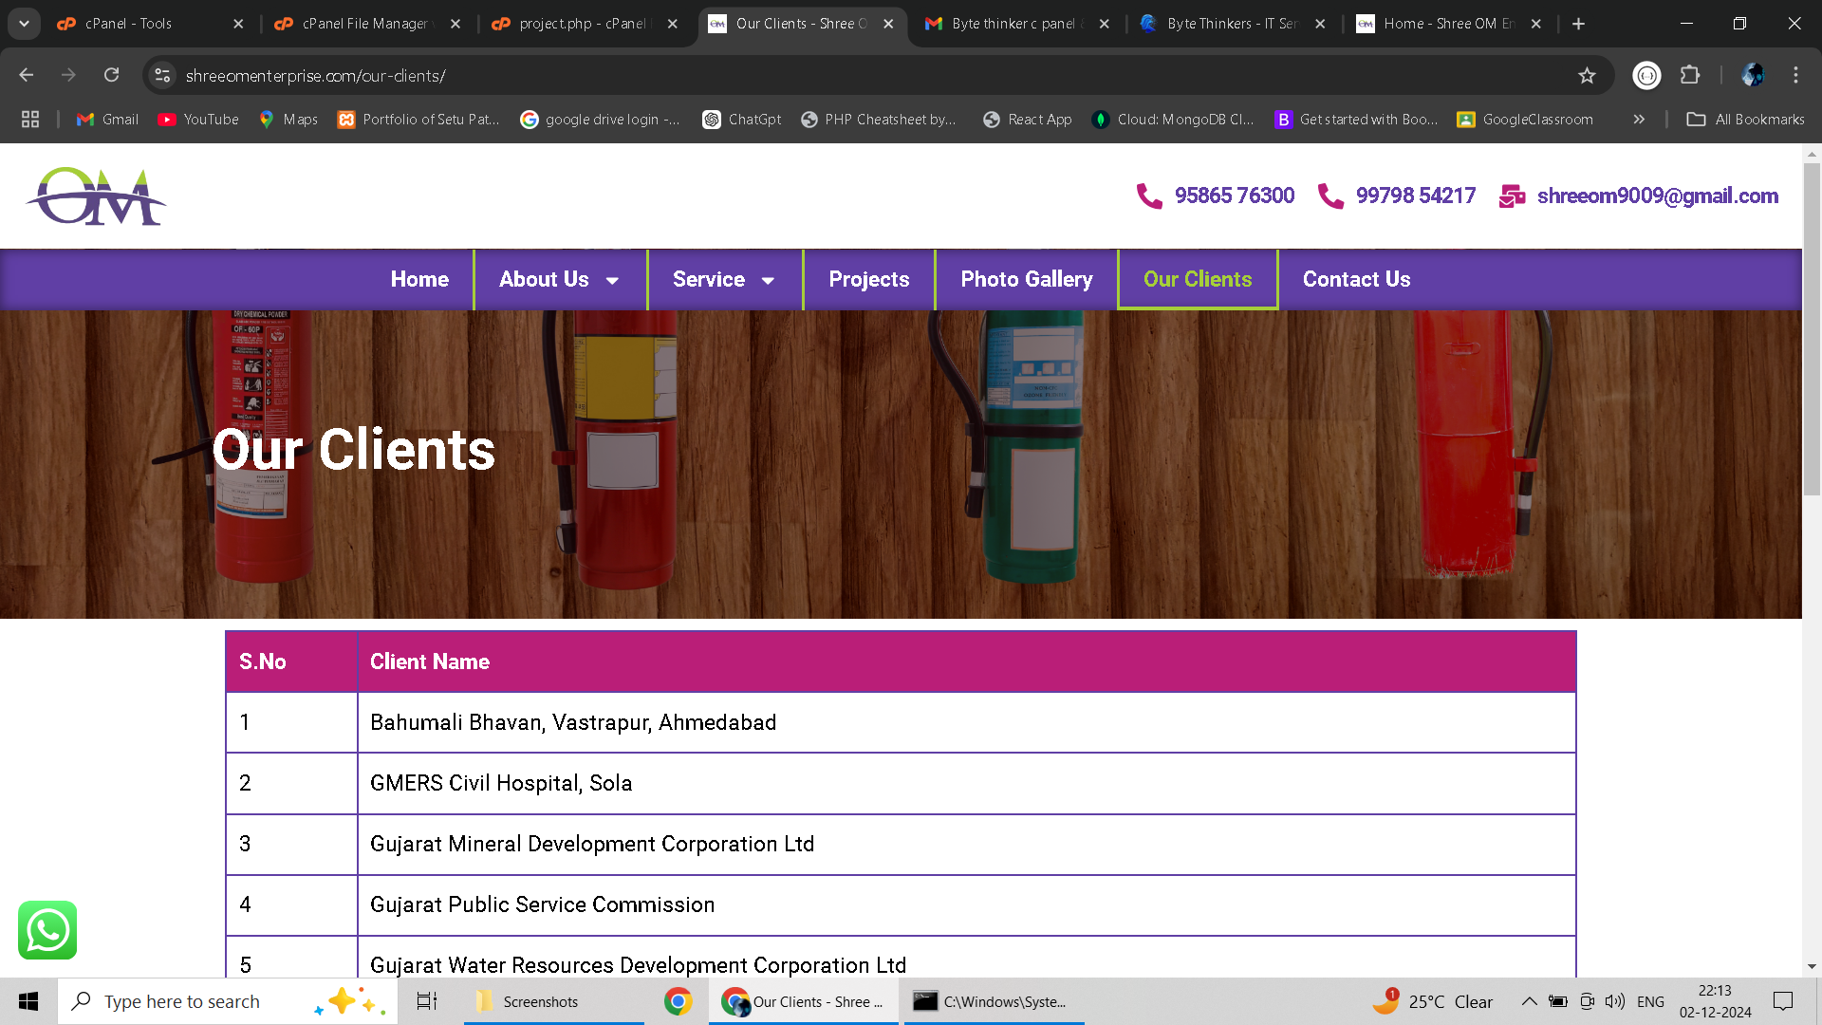1822x1025 pixels.
Task: Click the green WhatsApp chat icon
Action: point(47,930)
